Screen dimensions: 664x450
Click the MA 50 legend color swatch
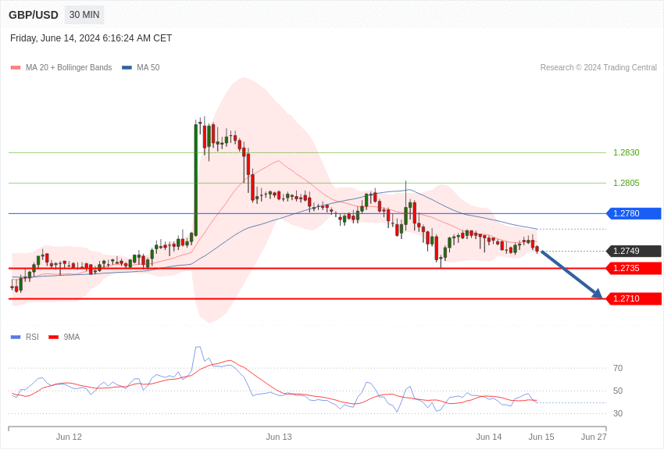pos(127,68)
